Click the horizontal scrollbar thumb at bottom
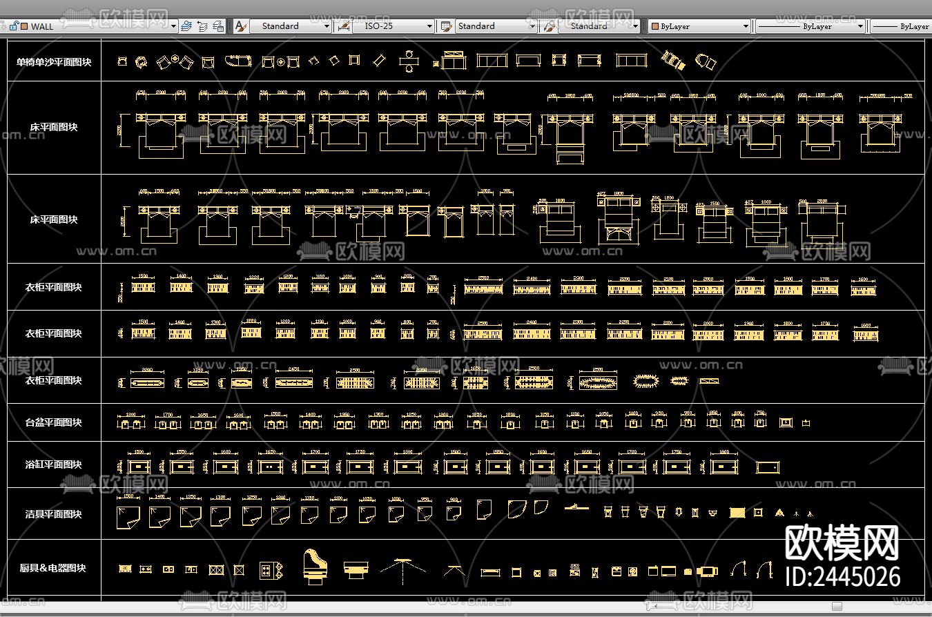This screenshot has height=617, width=932. [837, 607]
